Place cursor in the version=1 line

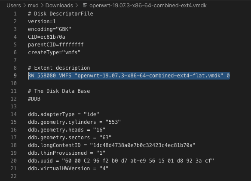pyautogui.click(x=42, y=21)
